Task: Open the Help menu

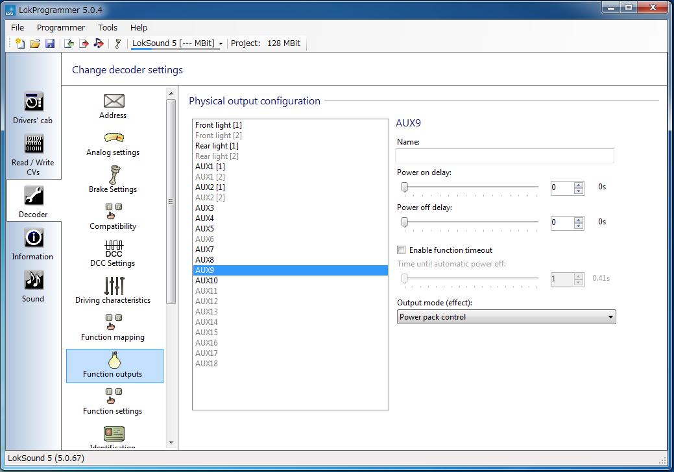Action: coord(139,27)
